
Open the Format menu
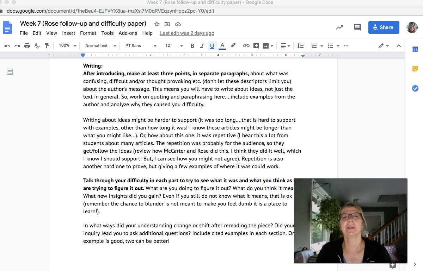coord(88,33)
